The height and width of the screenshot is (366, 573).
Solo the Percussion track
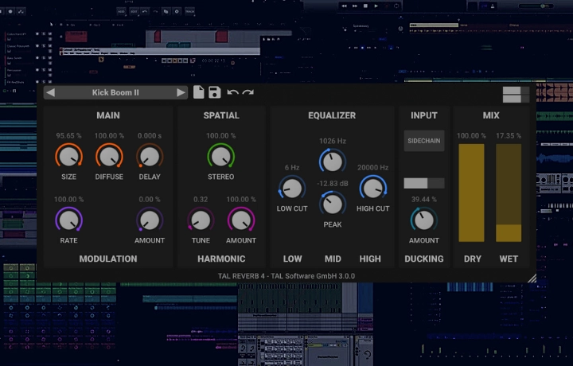point(44,70)
